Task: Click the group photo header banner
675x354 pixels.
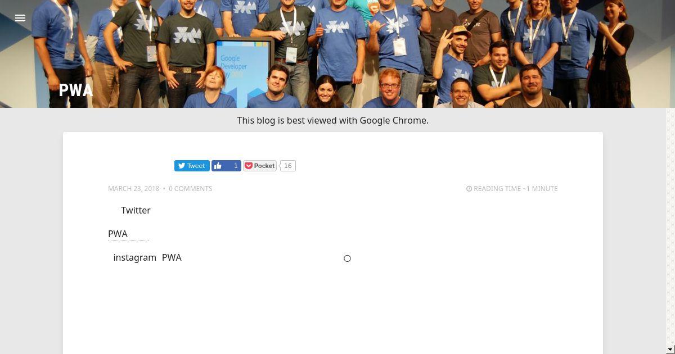Action: tap(337, 54)
